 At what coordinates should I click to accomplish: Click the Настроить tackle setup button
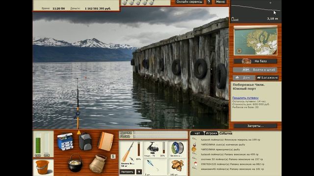click(127, 172)
